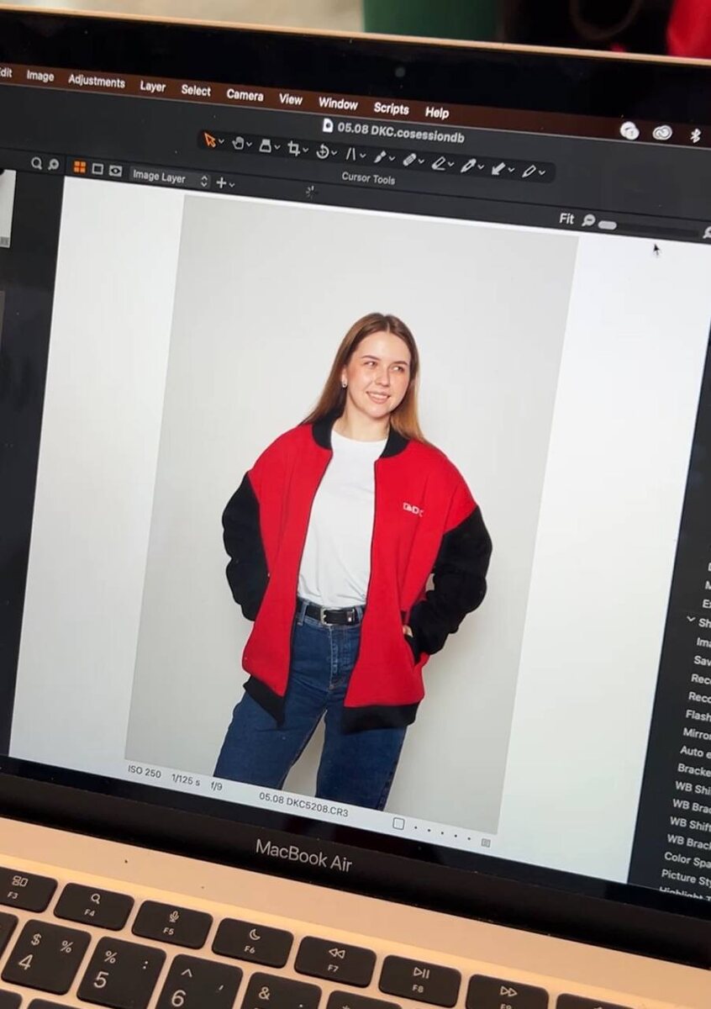Open the View menu
This screenshot has height=1009, width=711.
(291, 99)
